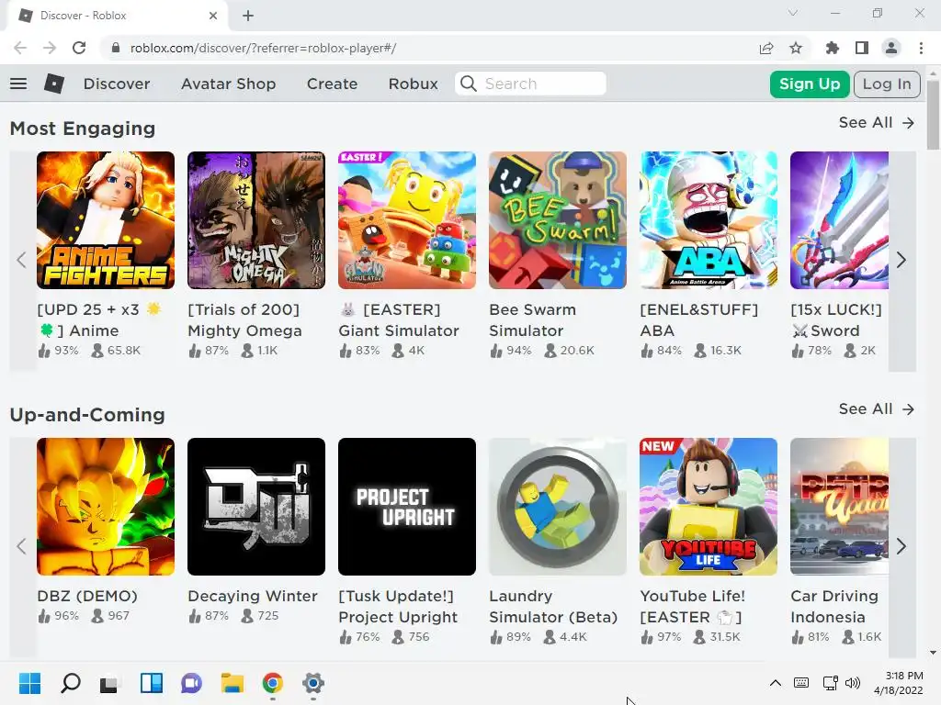Viewport: 941px width, 705px height.
Task: Open Anime Fighters game thumbnail
Action: (106, 220)
